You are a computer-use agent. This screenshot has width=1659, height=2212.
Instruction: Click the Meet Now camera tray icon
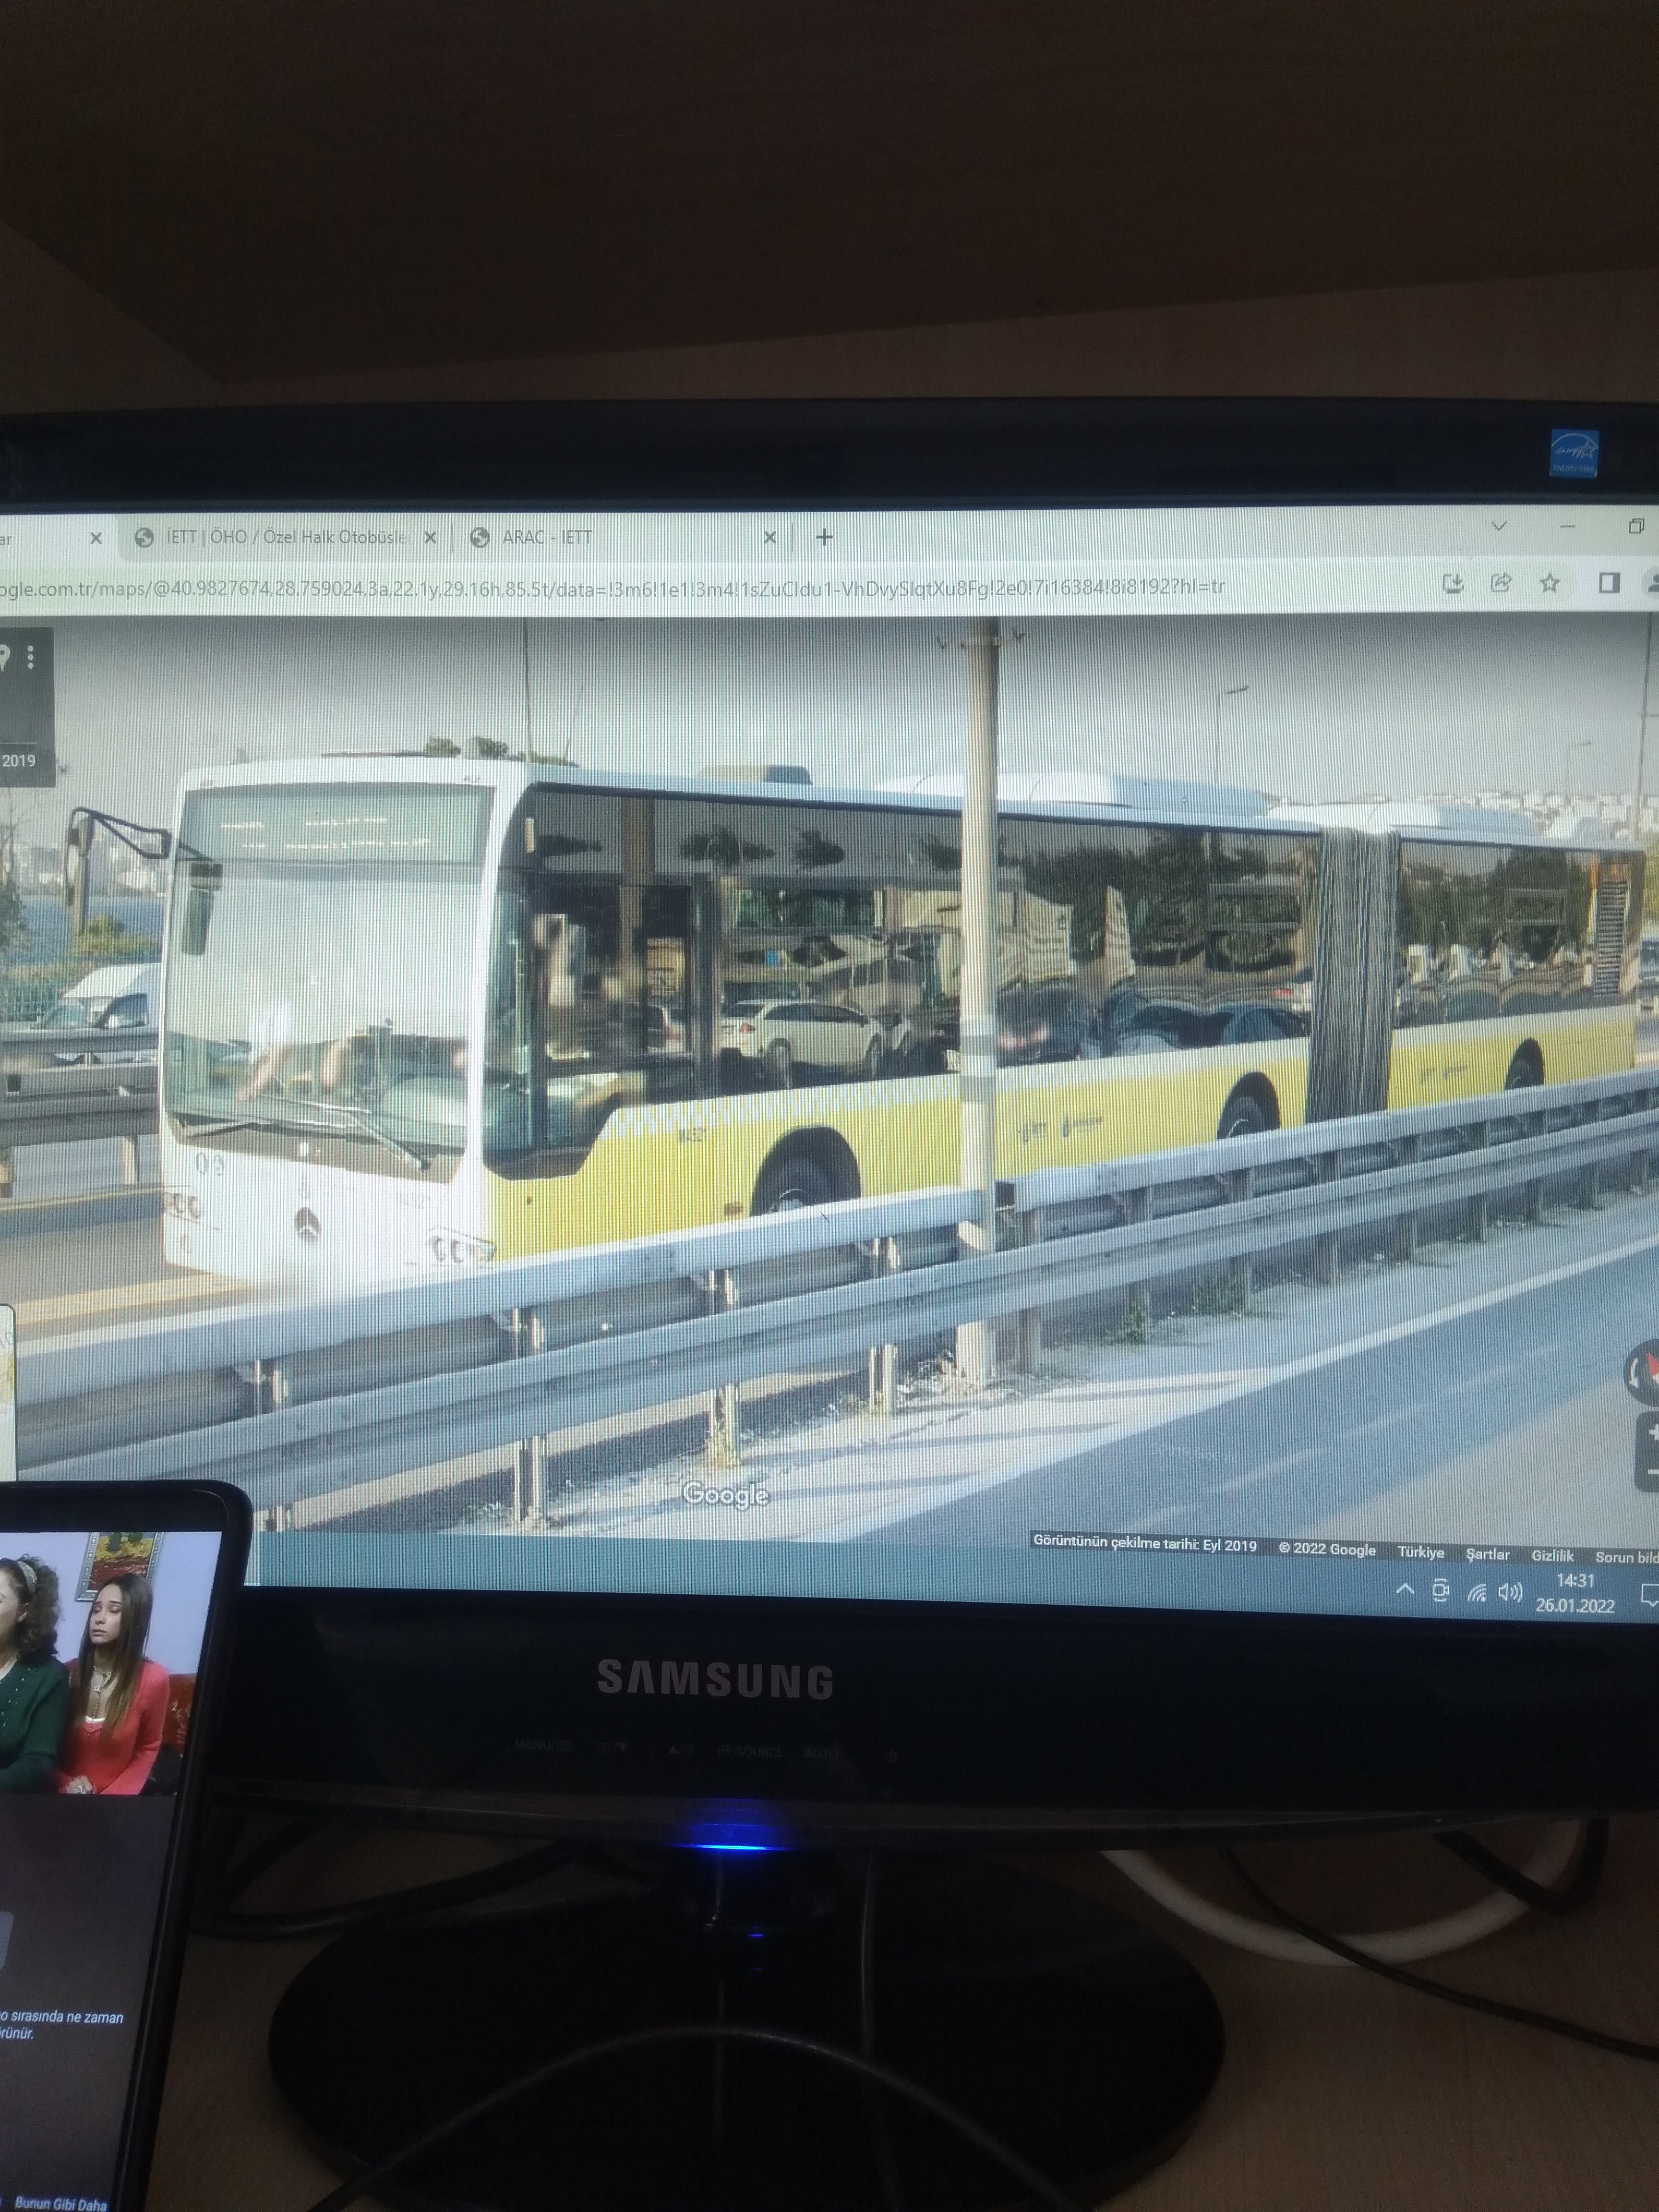click(x=1440, y=1590)
